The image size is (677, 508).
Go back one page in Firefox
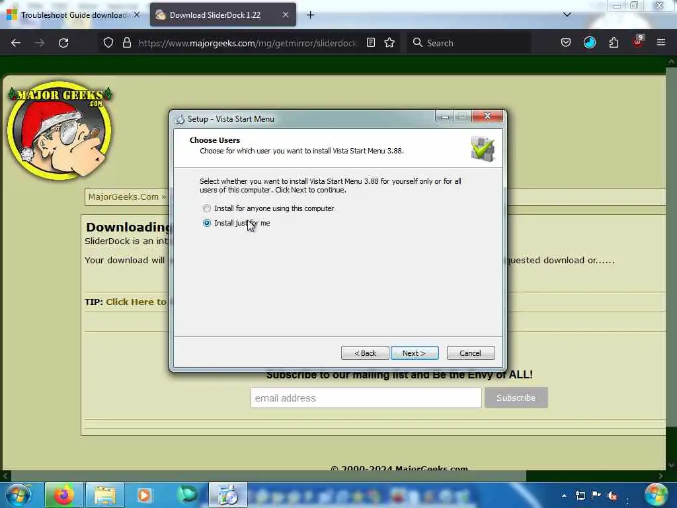[16, 43]
